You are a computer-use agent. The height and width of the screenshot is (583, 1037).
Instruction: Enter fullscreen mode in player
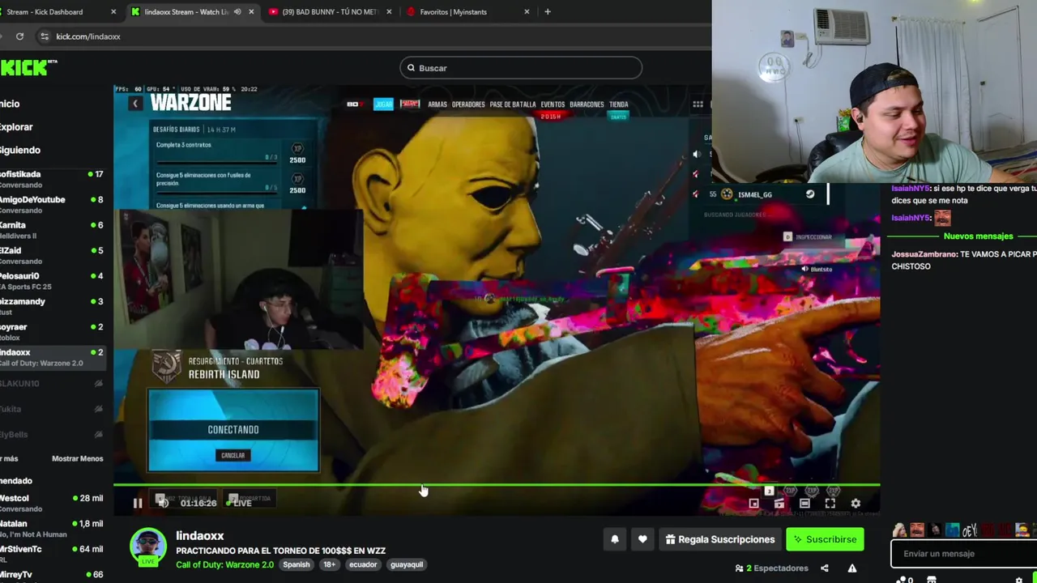(x=830, y=504)
